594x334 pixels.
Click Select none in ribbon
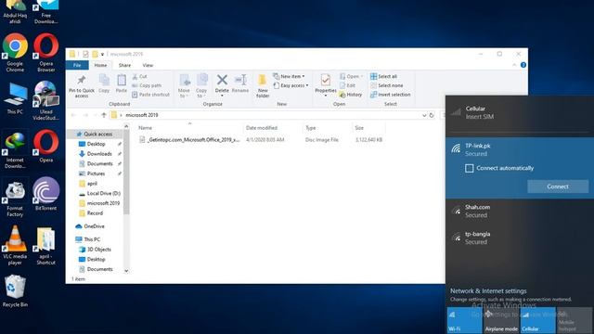point(387,85)
